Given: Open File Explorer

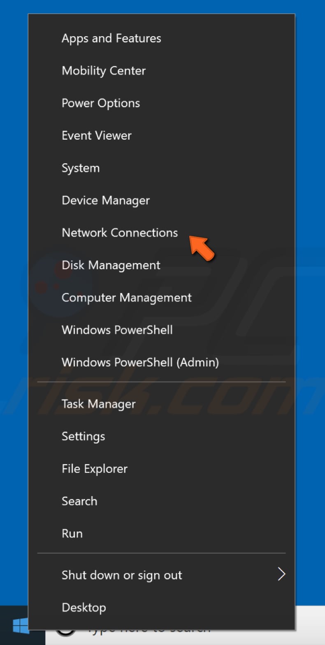Looking at the screenshot, I should [x=94, y=468].
